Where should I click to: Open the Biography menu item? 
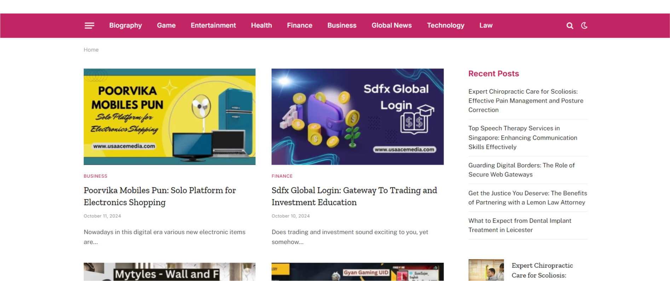pyautogui.click(x=125, y=25)
